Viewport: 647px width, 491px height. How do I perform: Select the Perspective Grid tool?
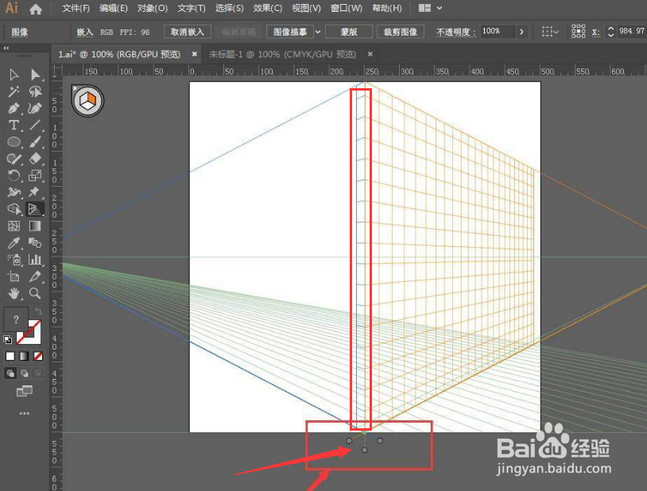(35, 209)
